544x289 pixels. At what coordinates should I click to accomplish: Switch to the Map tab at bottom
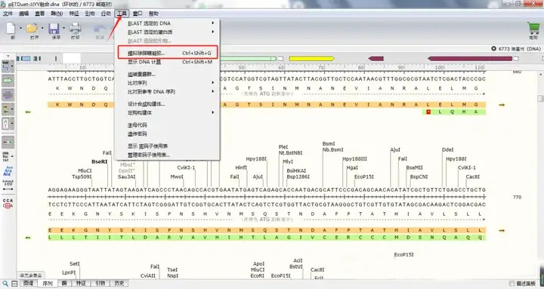28,284
